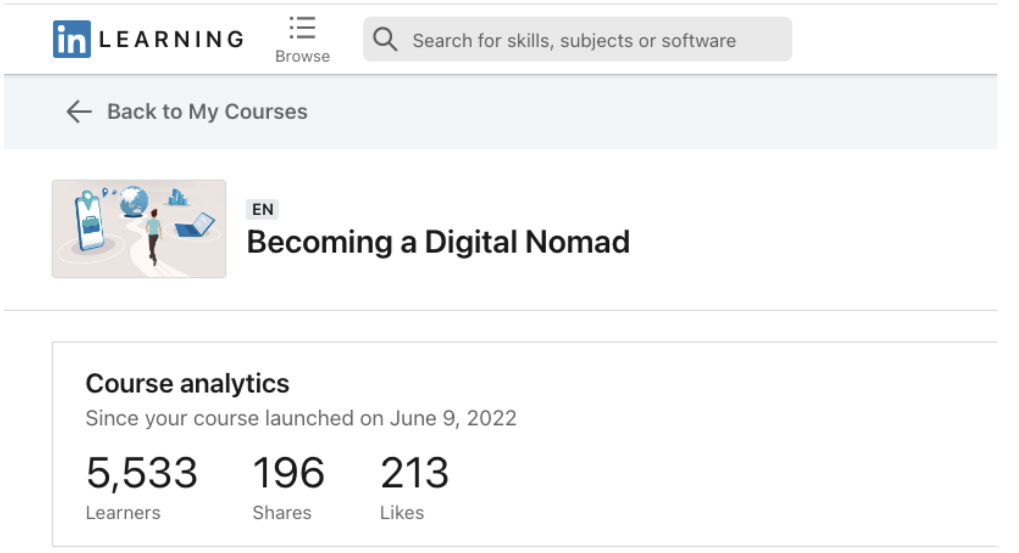Click the 196 shares count
This screenshot has height=553, width=1019.
288,472
